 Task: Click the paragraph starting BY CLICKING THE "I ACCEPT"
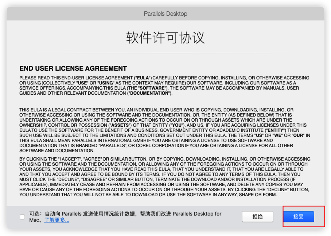coord(165,177)
